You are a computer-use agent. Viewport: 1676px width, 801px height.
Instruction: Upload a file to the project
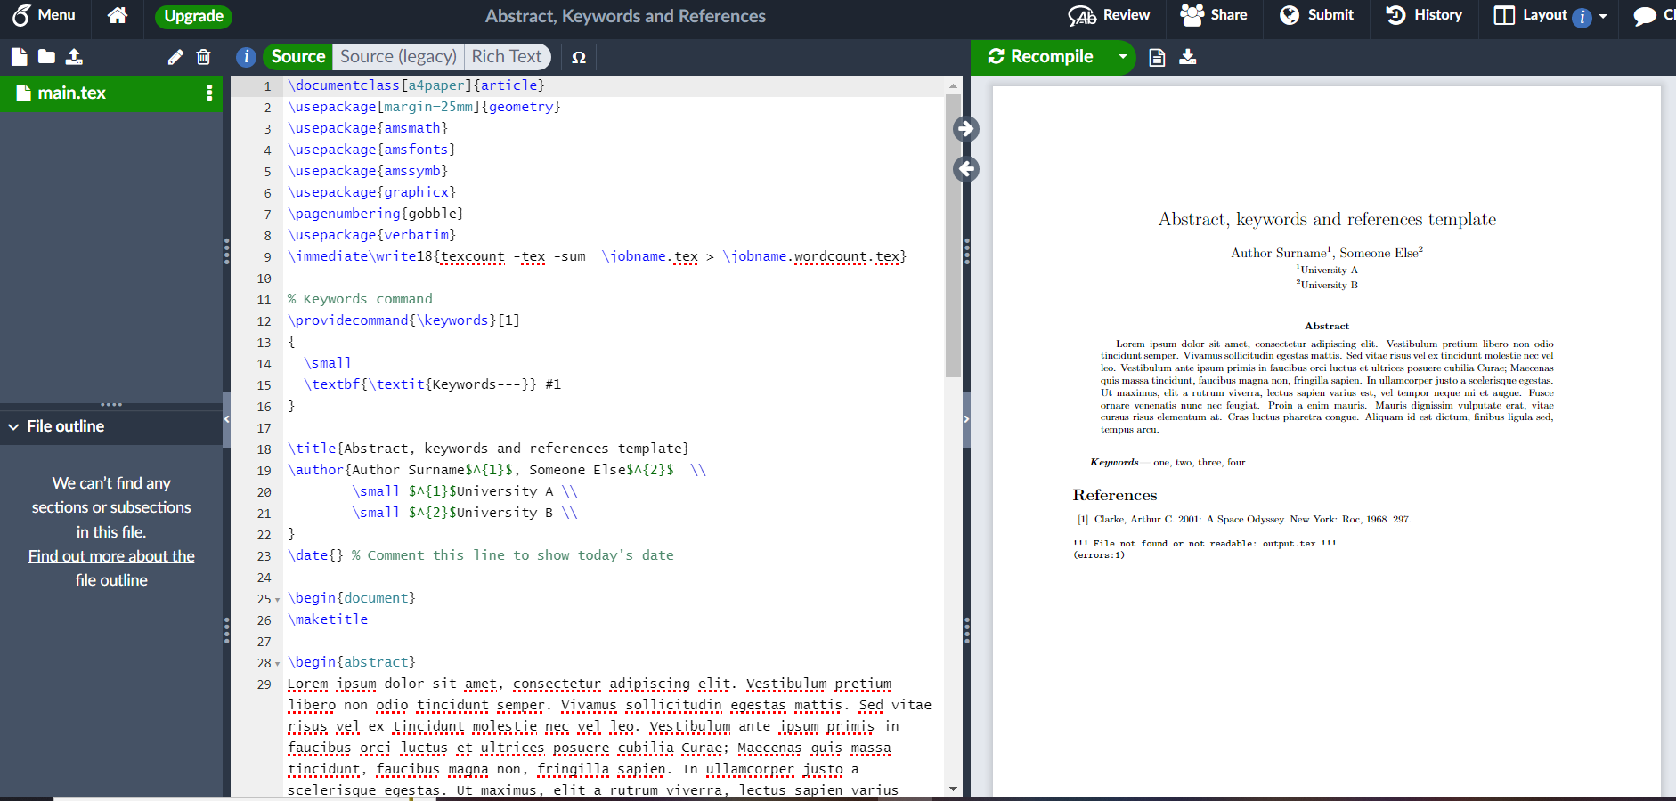(x=75, y=57)
